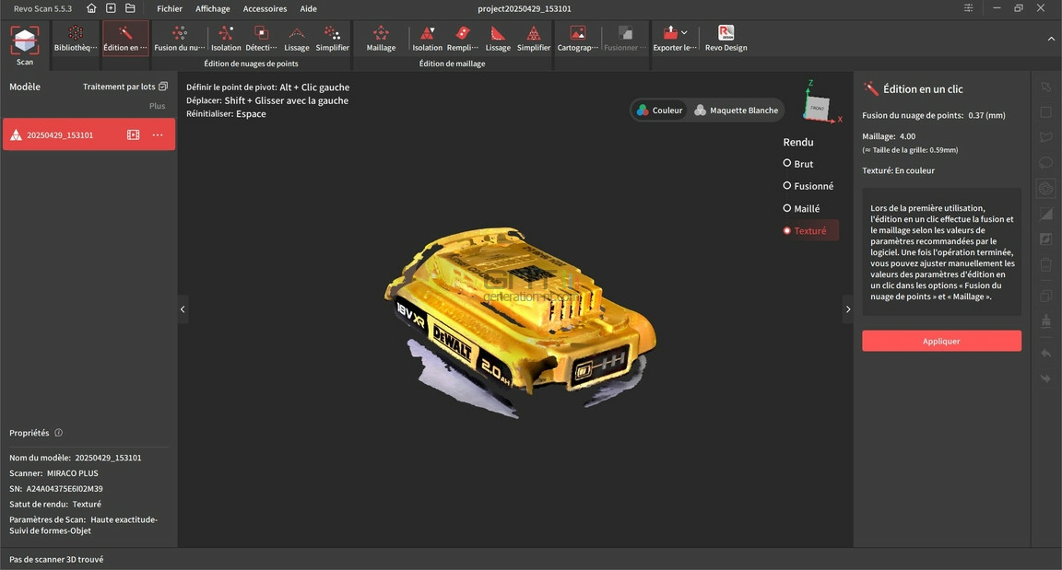1062x570 pixels.
Task: Launch Revo Design from the toolbar
Action: (726, 39)
